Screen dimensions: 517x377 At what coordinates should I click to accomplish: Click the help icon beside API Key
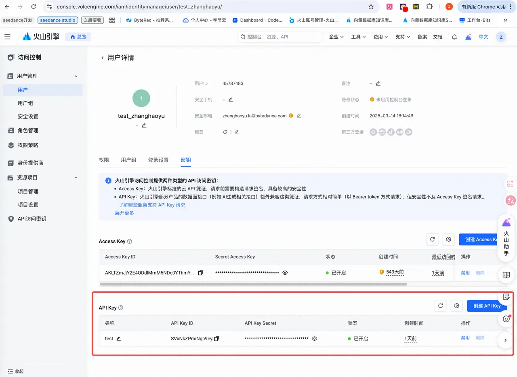[121, 308]
